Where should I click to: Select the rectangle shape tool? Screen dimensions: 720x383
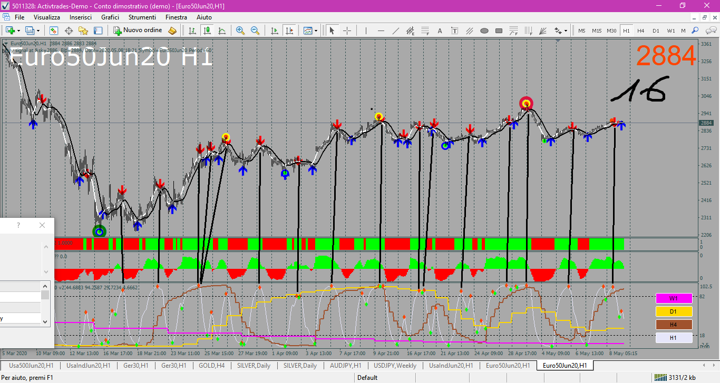click(499, 31)
